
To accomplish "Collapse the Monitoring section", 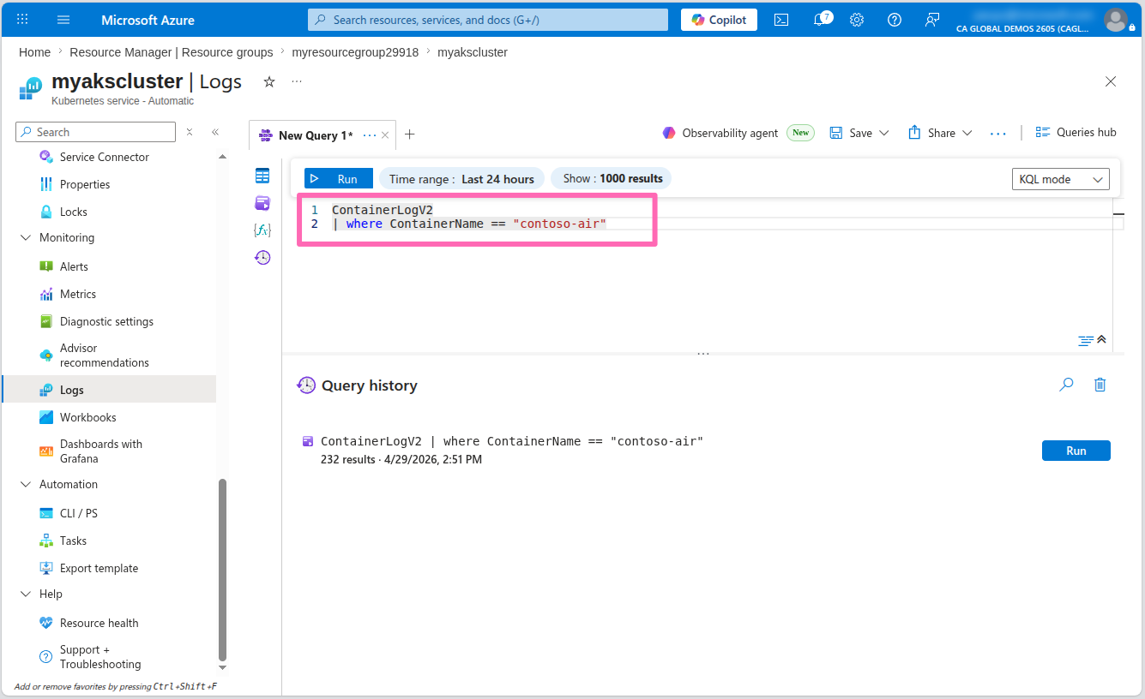I will (25, 237).
